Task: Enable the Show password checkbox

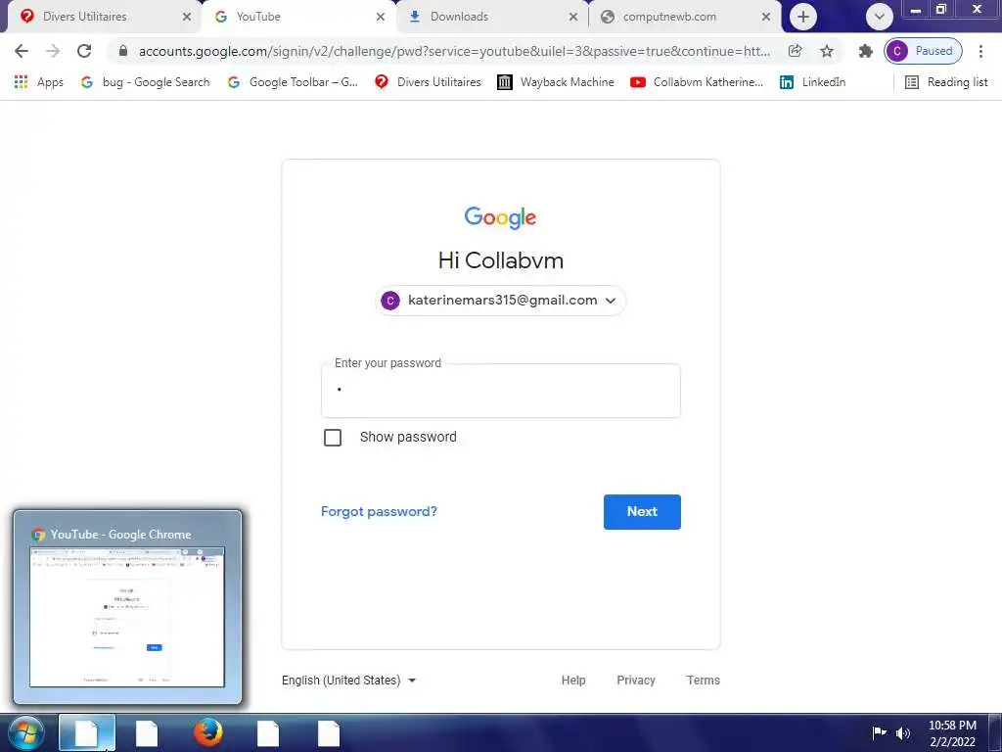Action: (x=333, y=438)
